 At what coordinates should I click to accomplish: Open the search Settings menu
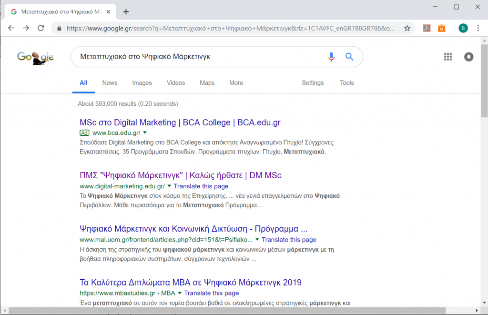click(x=313, y=83)
